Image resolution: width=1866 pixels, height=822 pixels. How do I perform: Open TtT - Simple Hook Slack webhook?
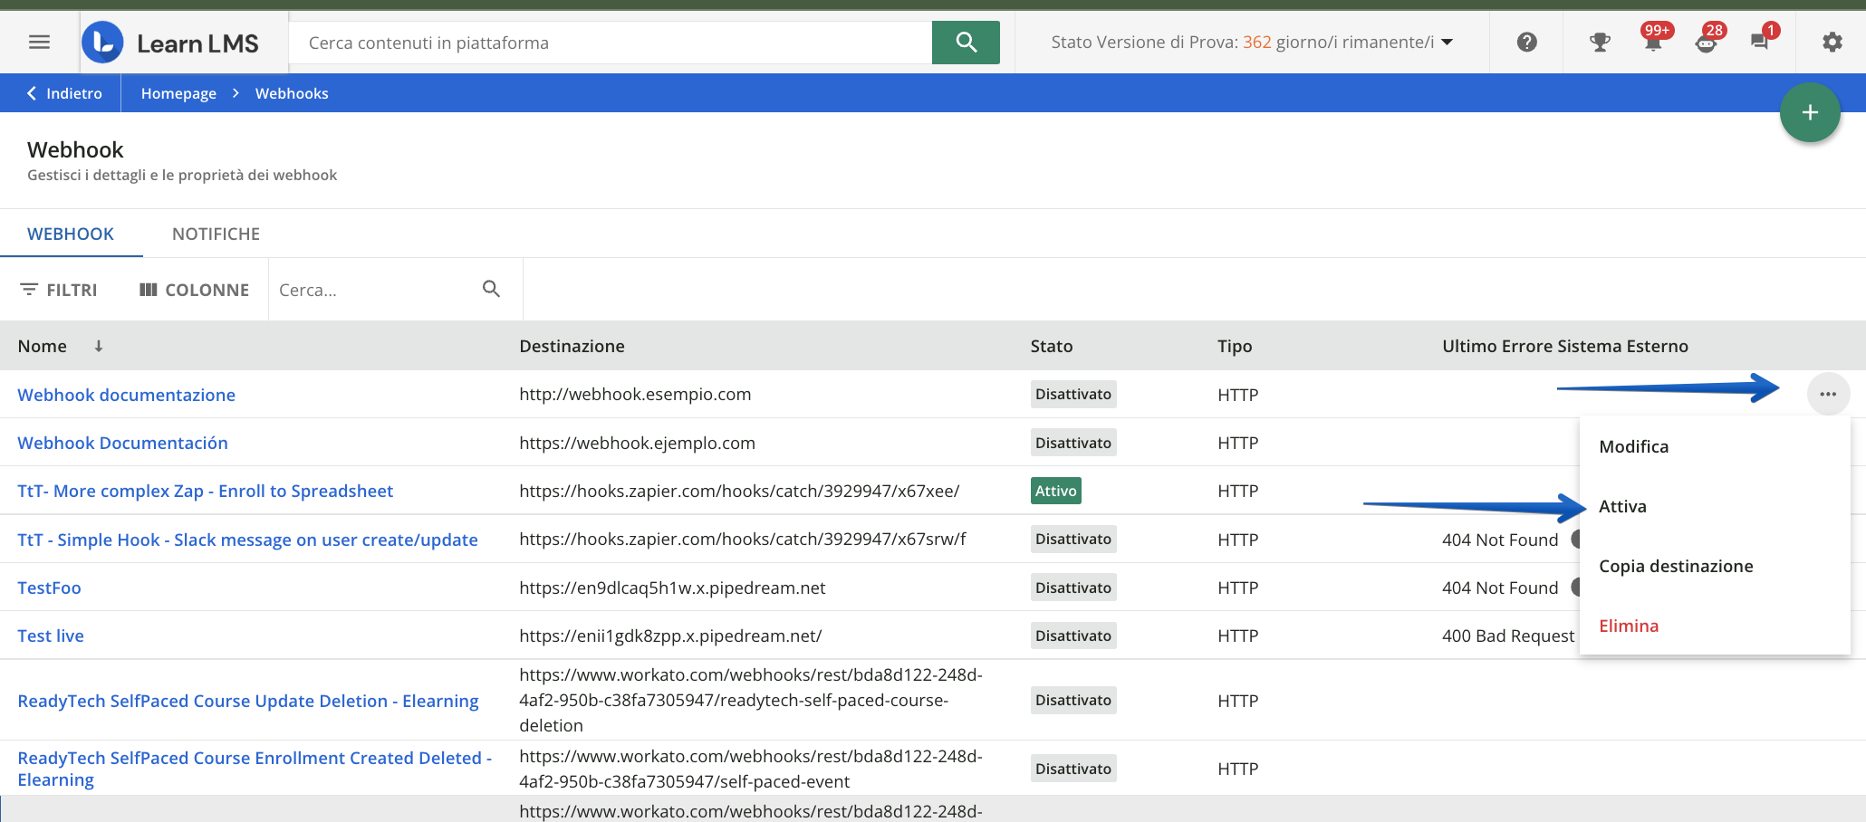(x=247, y=540)
